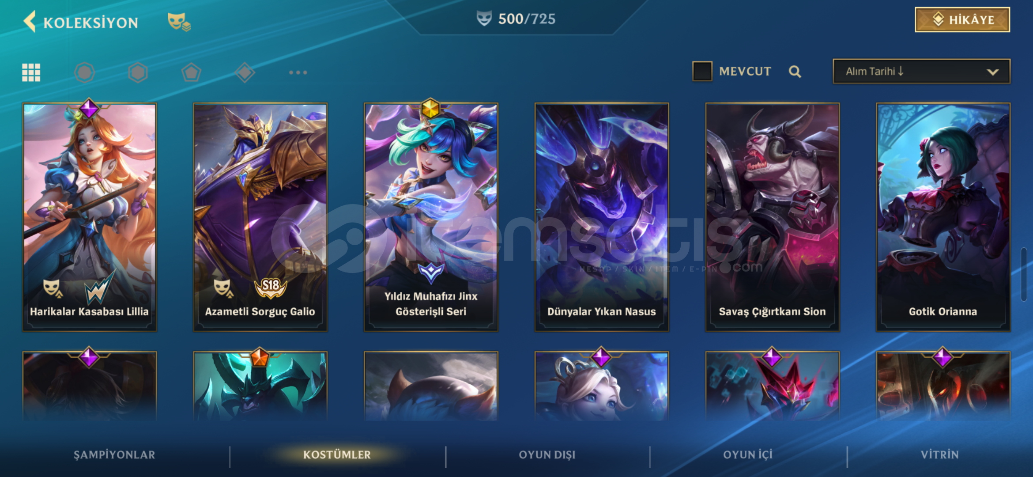The height and width of the screenshot is (477, 1033).
Task: Select the diamond rarity filter icon
Action: [245, 72]
